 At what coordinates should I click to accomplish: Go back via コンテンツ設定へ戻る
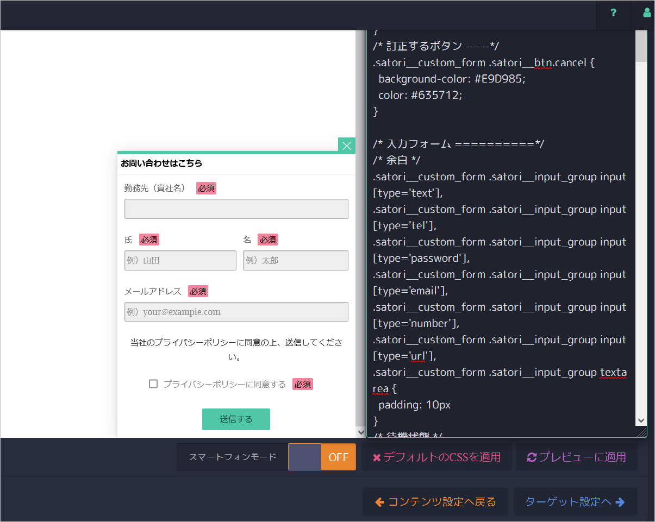435,501
